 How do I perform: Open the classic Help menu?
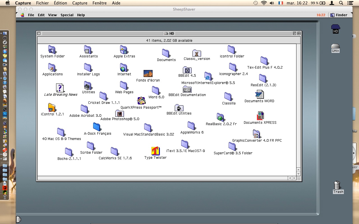pos(81,15)
